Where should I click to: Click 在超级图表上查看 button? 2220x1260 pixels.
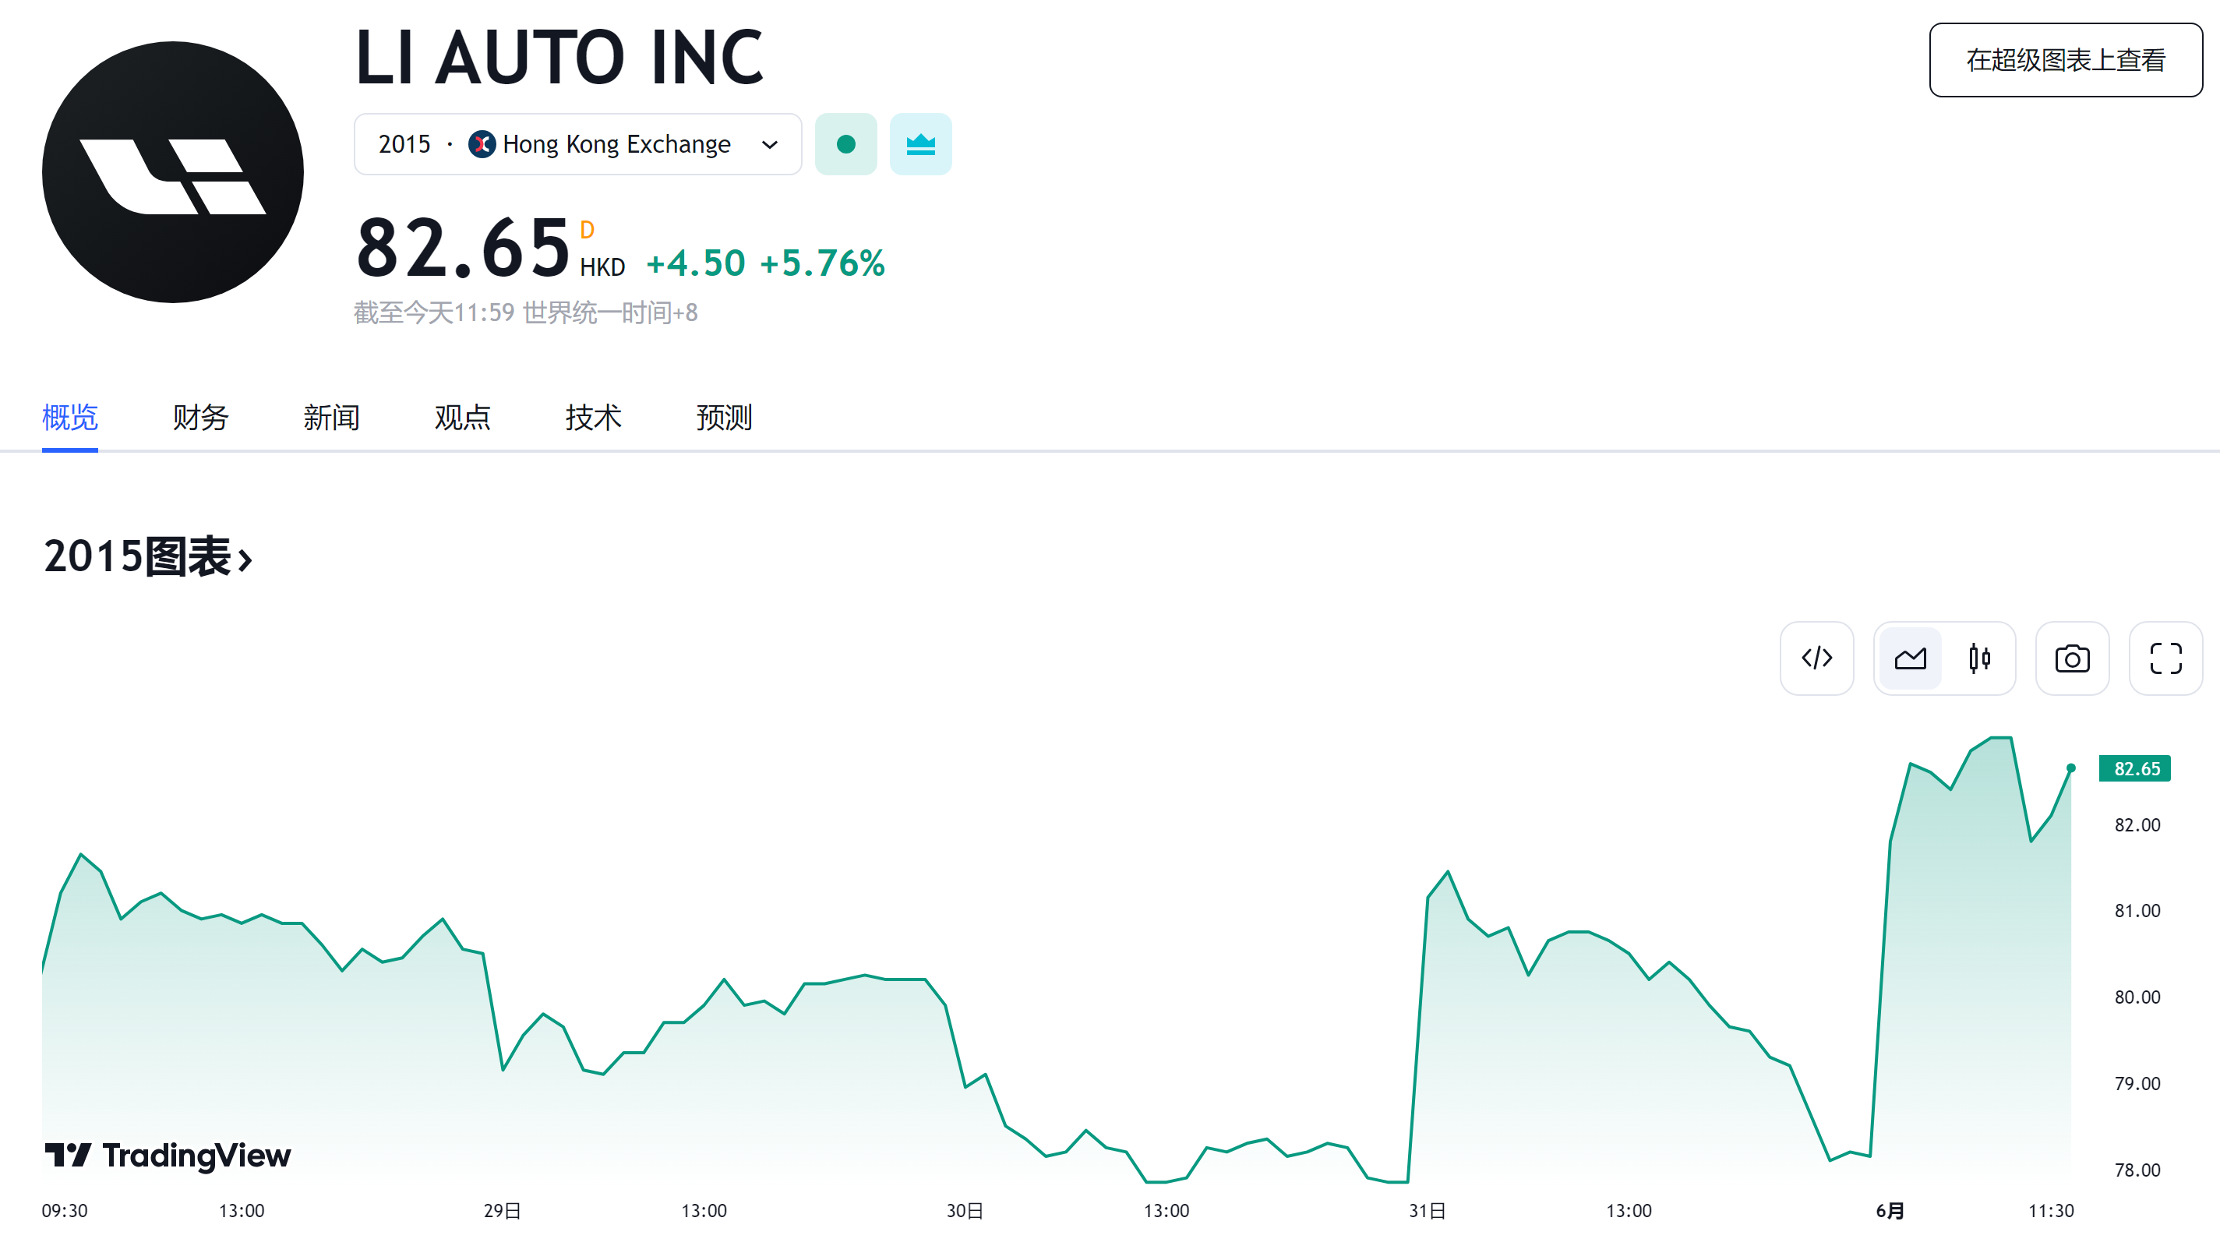pyautogui.click(x=2065, y=61)
